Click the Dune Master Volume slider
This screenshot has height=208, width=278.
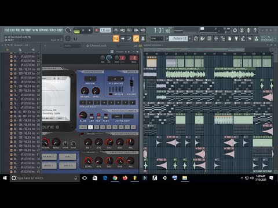131,83
